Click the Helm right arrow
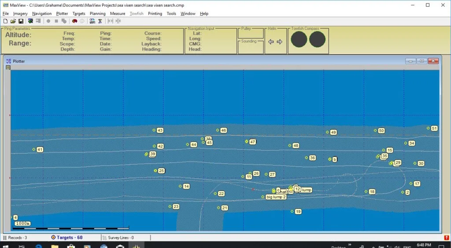 point(280,42)
